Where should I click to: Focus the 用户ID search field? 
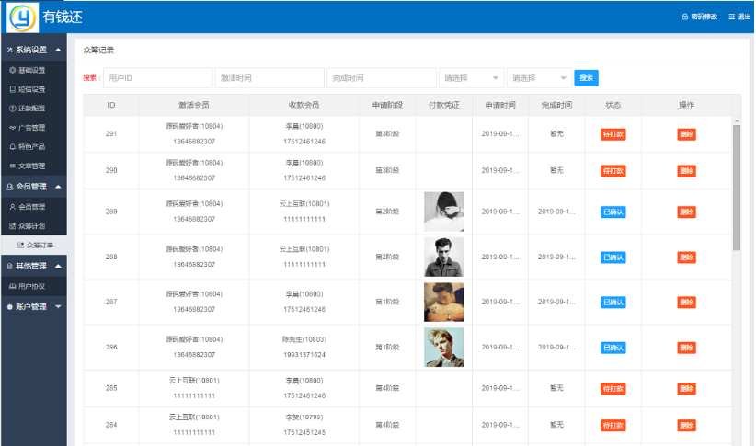[x=157, y=78]
